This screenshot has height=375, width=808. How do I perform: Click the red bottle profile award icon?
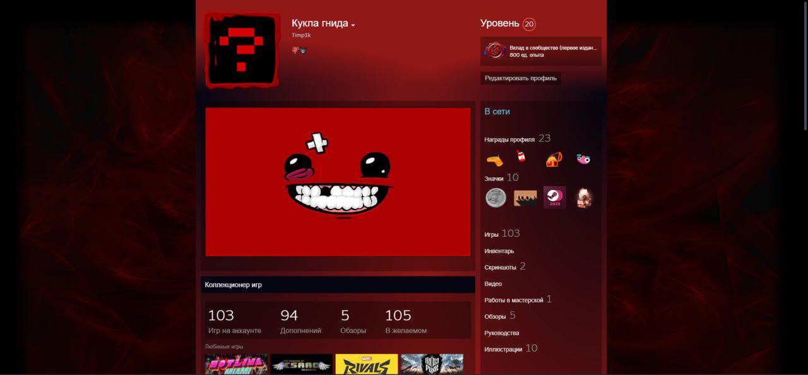[x=521, y=157]
